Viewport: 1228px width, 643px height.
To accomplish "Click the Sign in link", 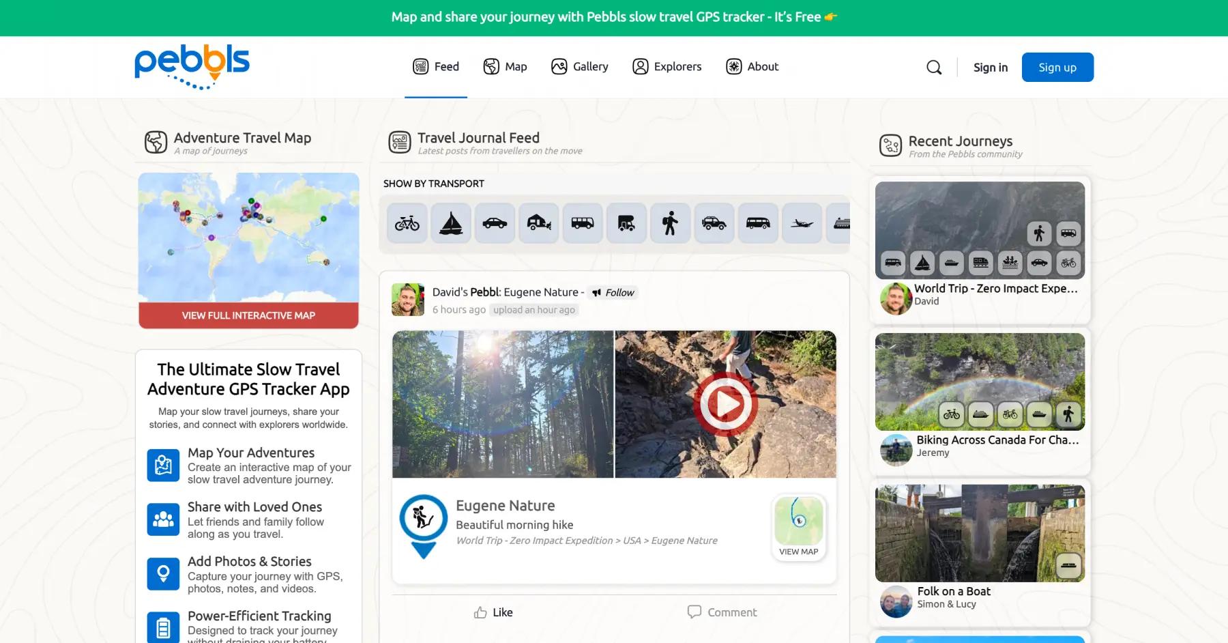I will click(991, 68).
